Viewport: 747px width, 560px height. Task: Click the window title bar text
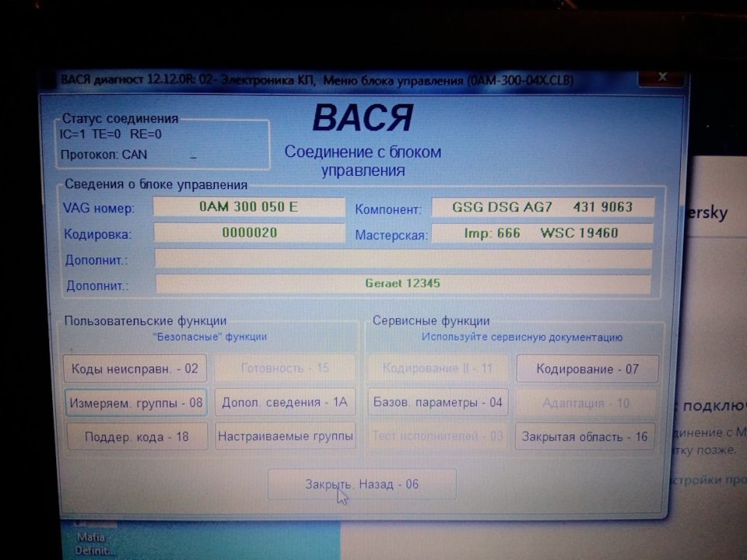[317, 79]
